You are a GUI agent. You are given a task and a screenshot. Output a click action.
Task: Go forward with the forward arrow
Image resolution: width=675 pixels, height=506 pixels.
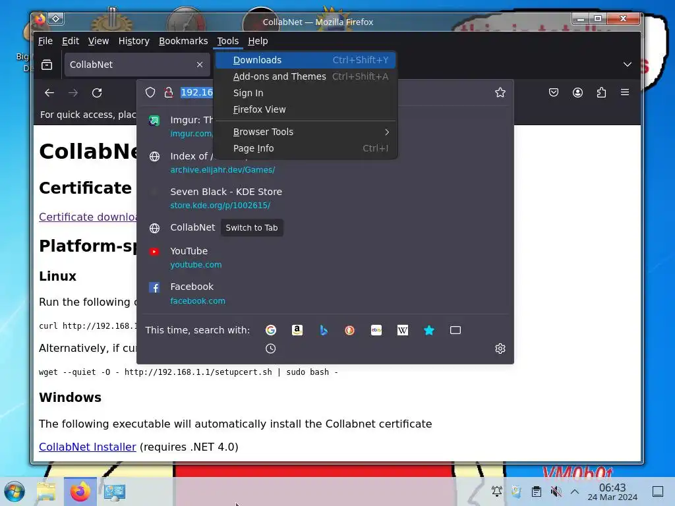pyautogui.click(x=73, y=92)
